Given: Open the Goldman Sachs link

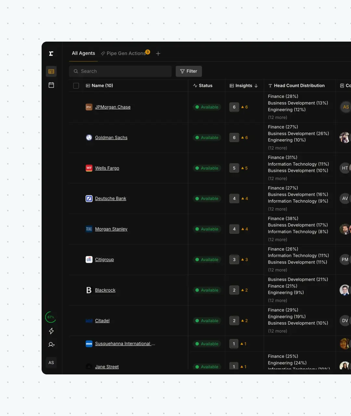Looking at the screenshot, I should (x=111, y=137).
